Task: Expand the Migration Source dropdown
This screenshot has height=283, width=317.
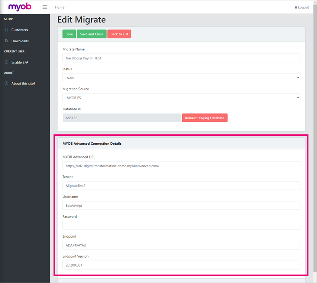Action: pyautogui.click(x=181, y=98)
